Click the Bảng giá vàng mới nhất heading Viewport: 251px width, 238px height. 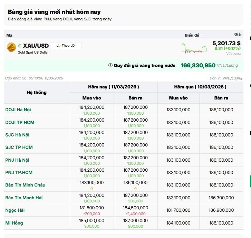54,12
